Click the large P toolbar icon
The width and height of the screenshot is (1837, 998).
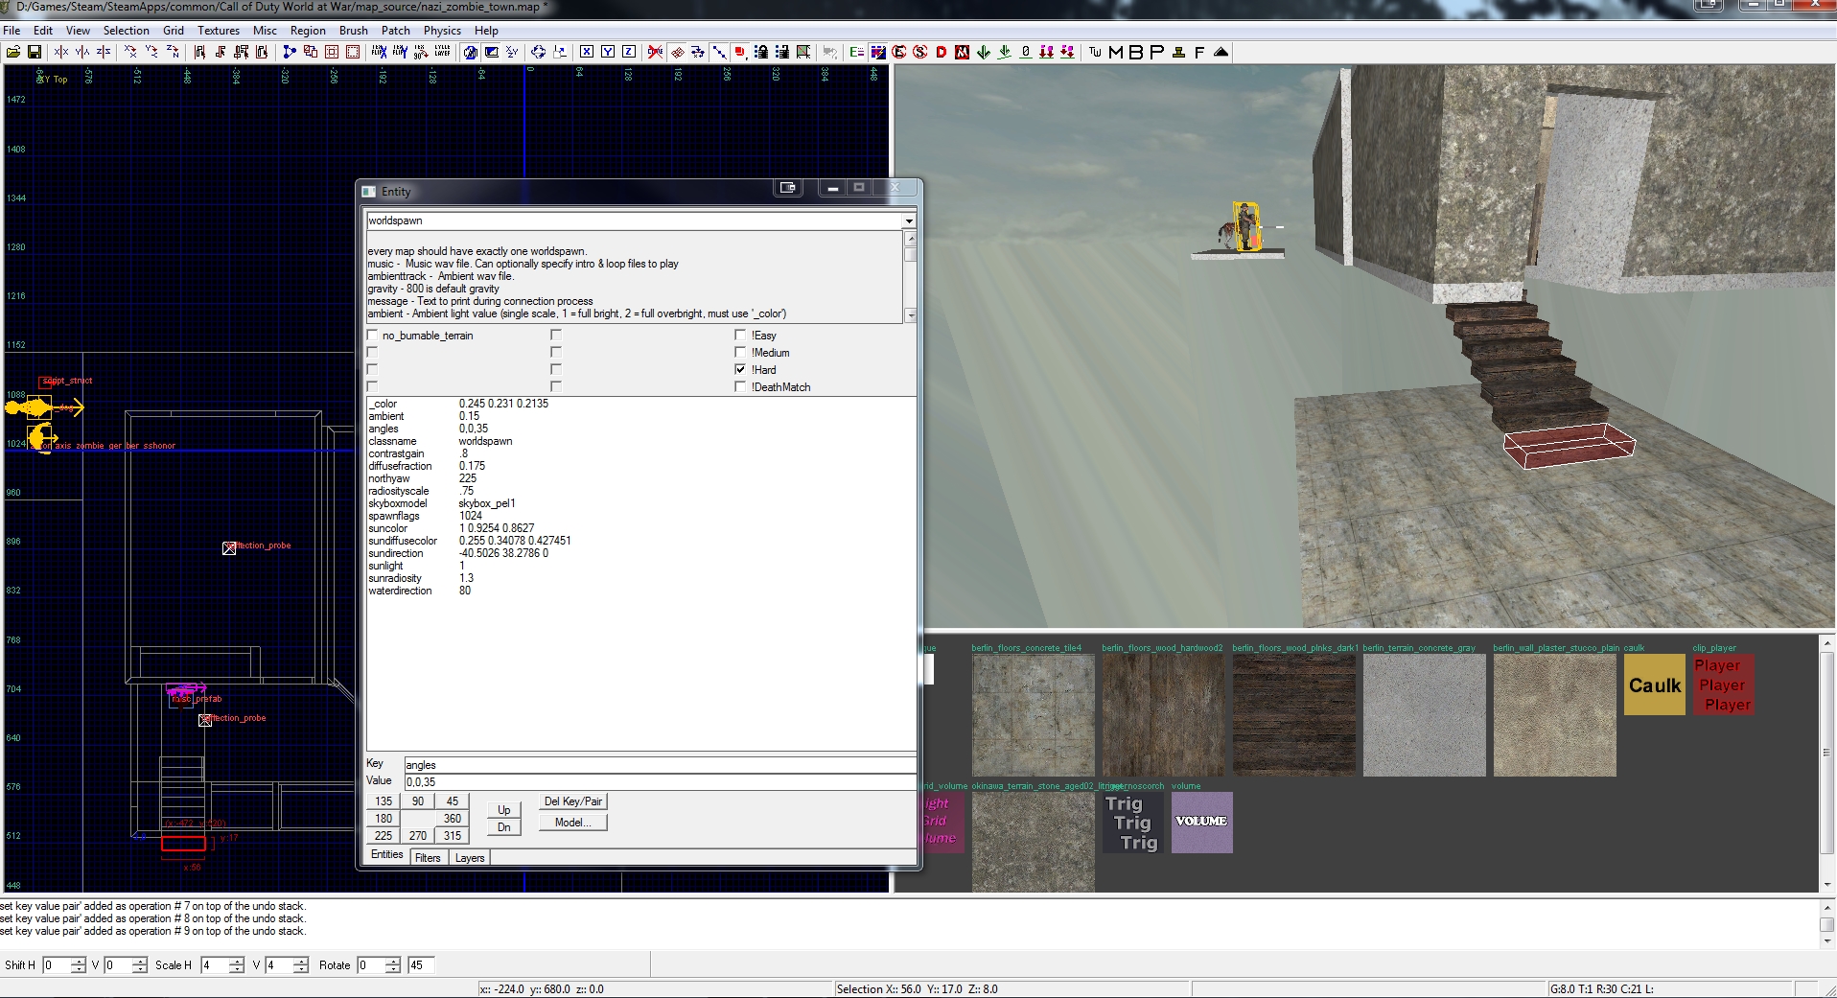(x=1156, y=52)
